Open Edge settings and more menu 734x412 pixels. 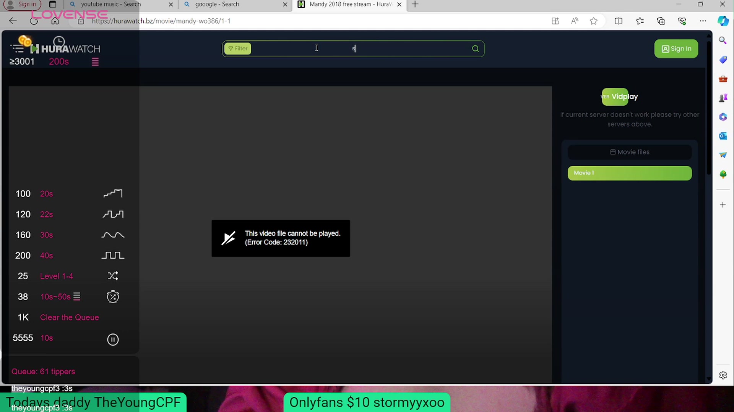[x=703, y=21]
